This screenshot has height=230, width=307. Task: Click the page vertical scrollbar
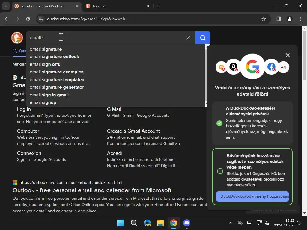[x=304, y=56]
